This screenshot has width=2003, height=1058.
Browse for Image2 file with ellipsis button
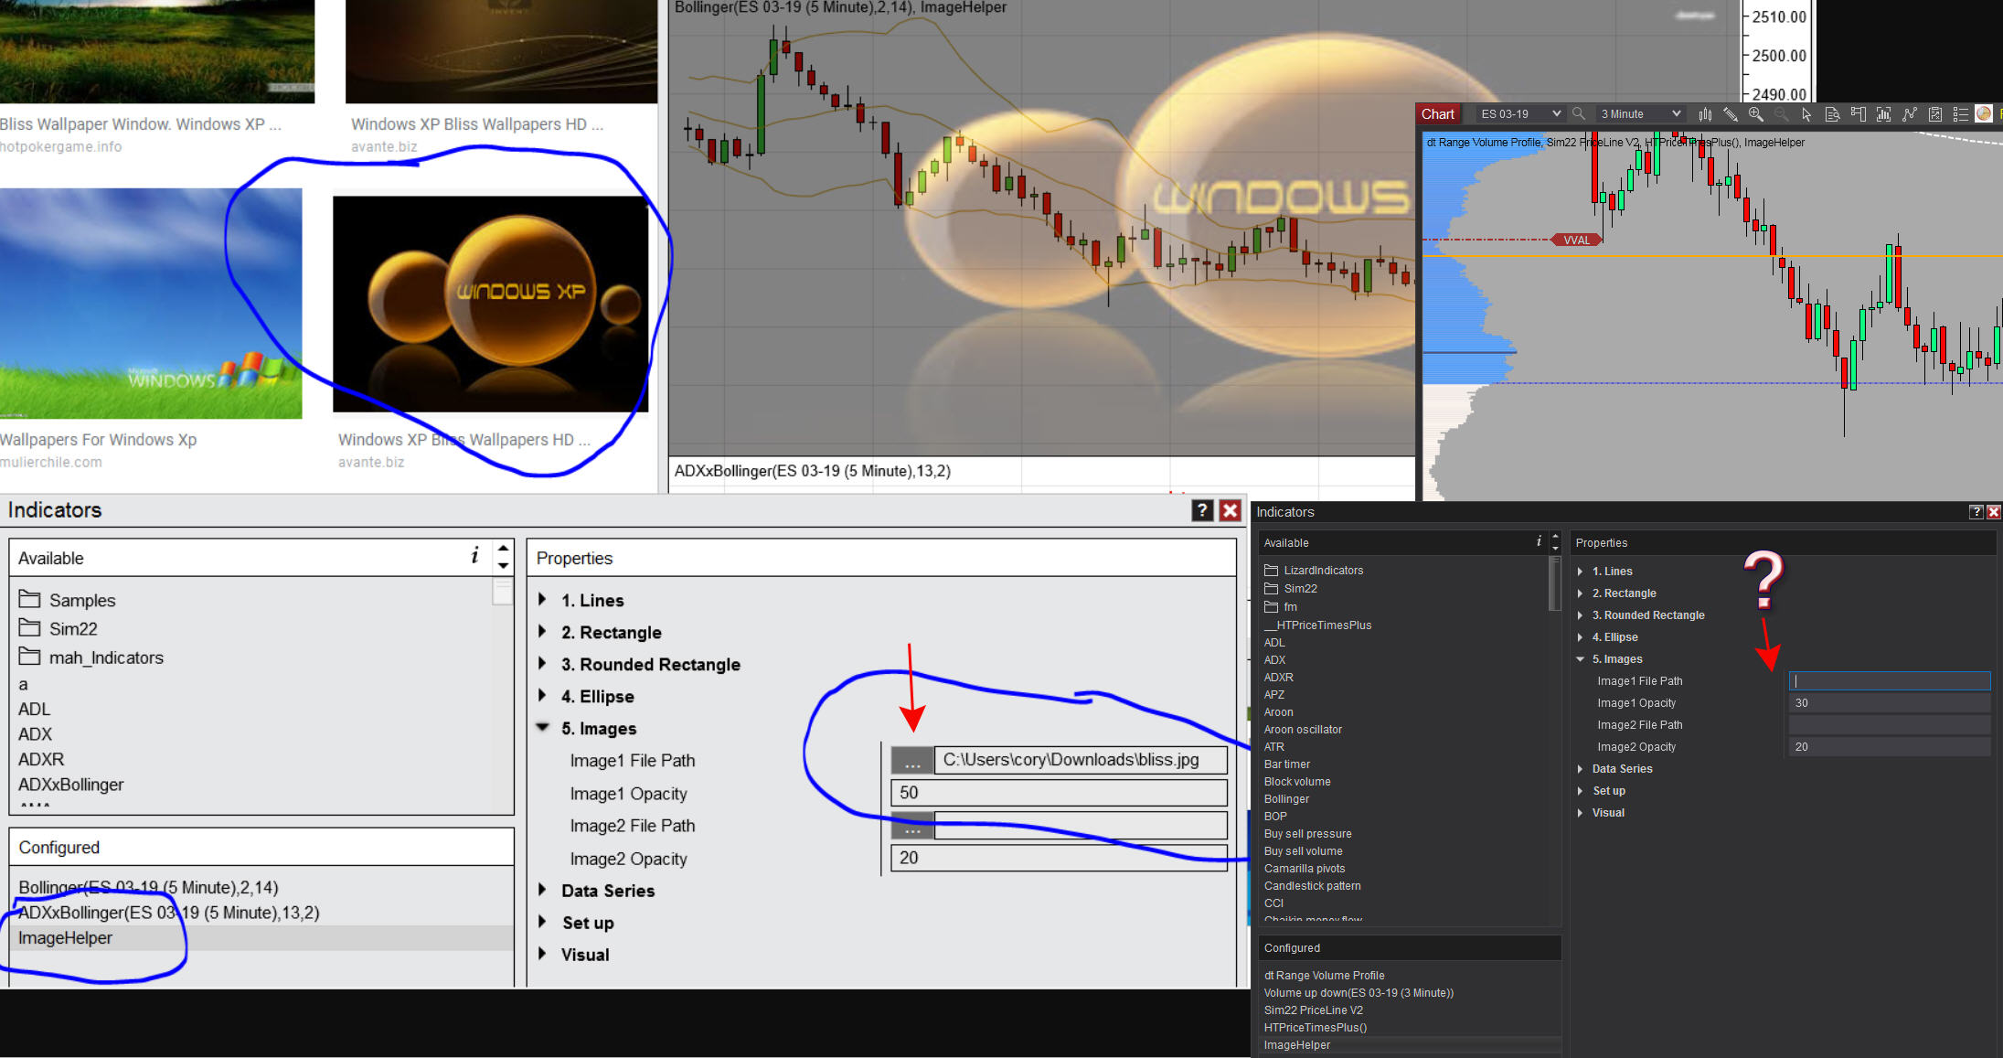pos(912,826)
